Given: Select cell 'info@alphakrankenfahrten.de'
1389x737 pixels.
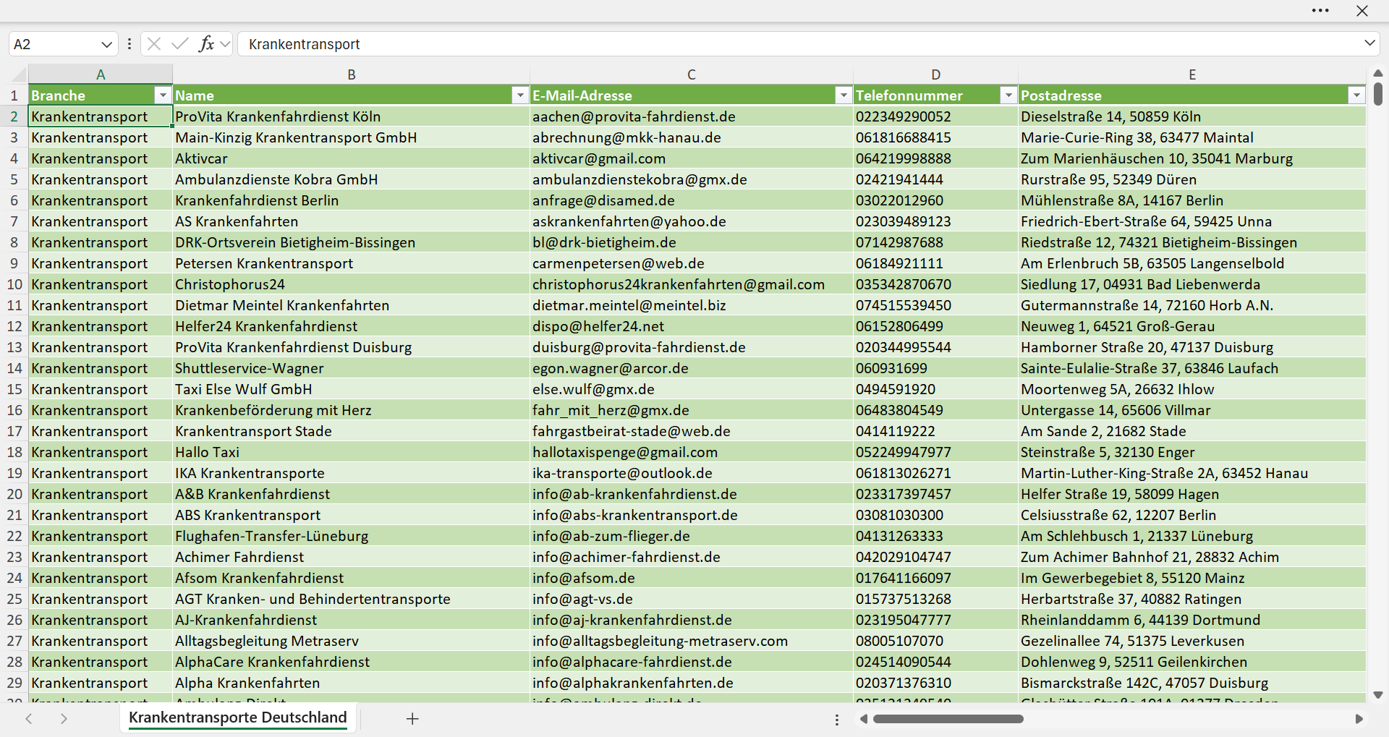Looking at the screenshot, I should 692,683.
